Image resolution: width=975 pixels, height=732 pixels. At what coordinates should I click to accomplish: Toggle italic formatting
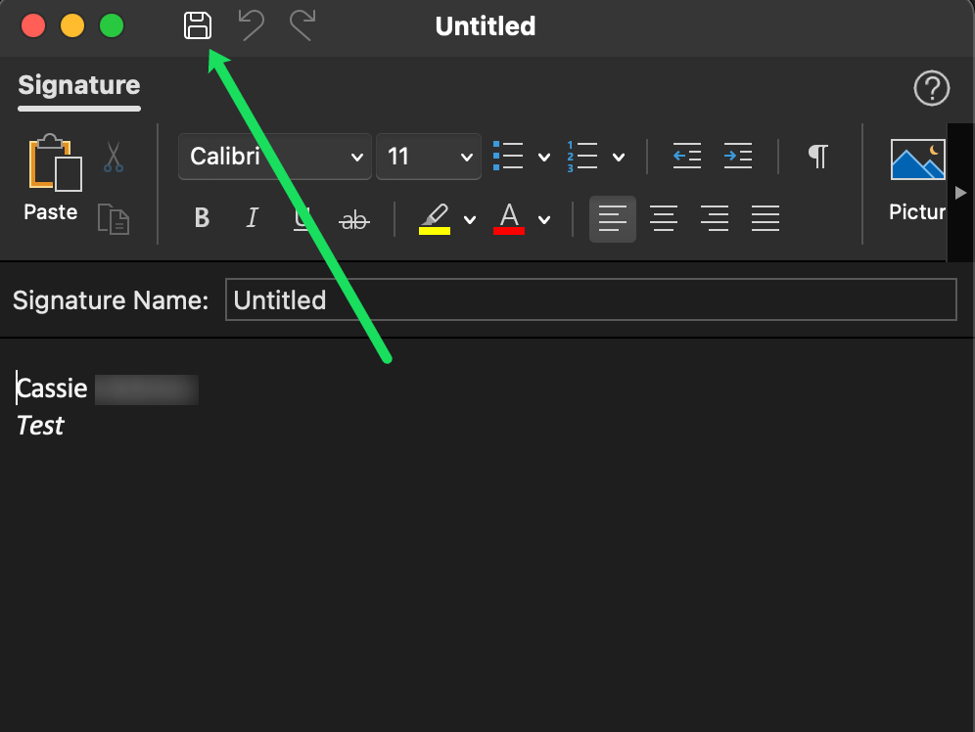pos(252,218)
